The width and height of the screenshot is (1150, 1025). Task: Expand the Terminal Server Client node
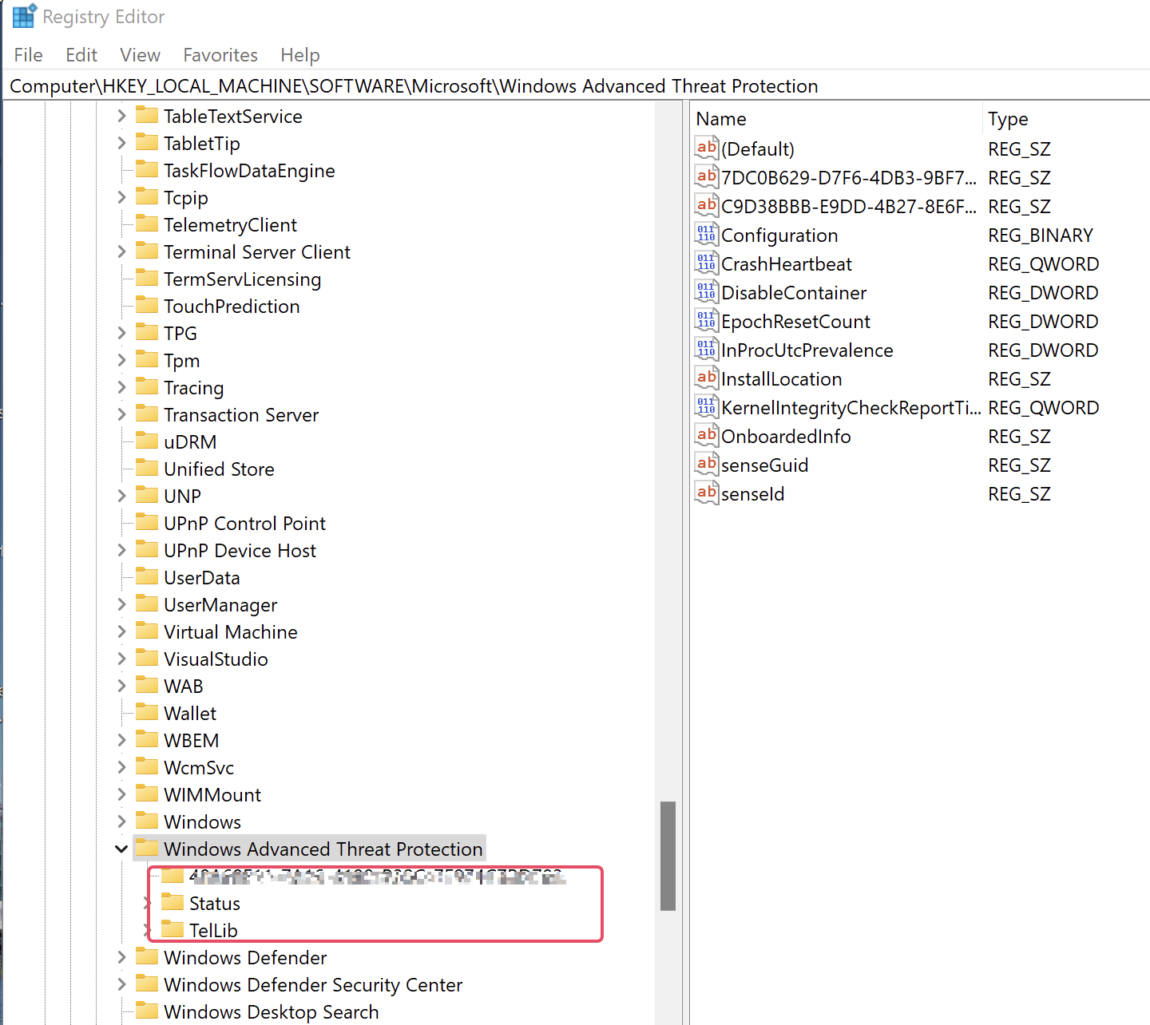tap(121, 251)
